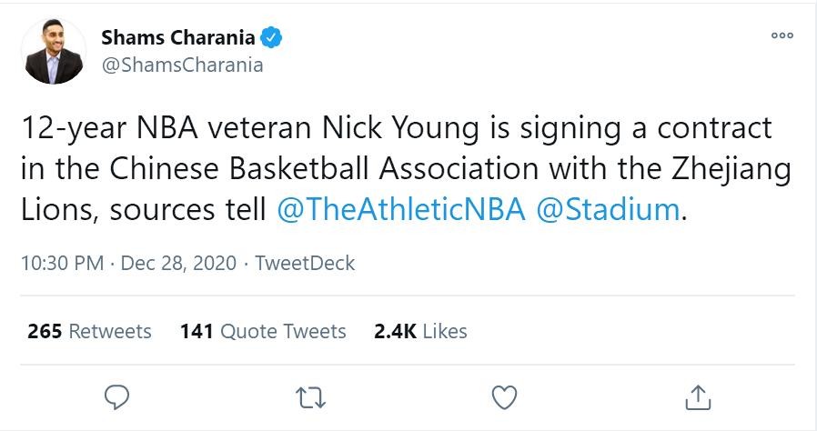Click the TweetDeck source label
The height and width of the screenshot is (431, 817).
[x=305, y=264]
